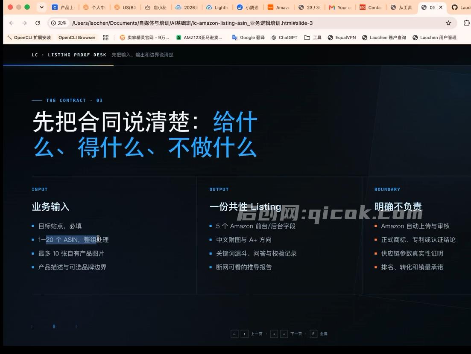Open the Laochen 用户管理 bookmark
This screenshot has height=354, width=471.
pos(434,38)
